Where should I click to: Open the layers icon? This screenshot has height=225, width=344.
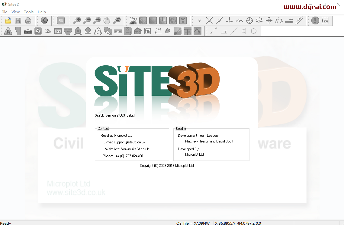click(60, 20)
